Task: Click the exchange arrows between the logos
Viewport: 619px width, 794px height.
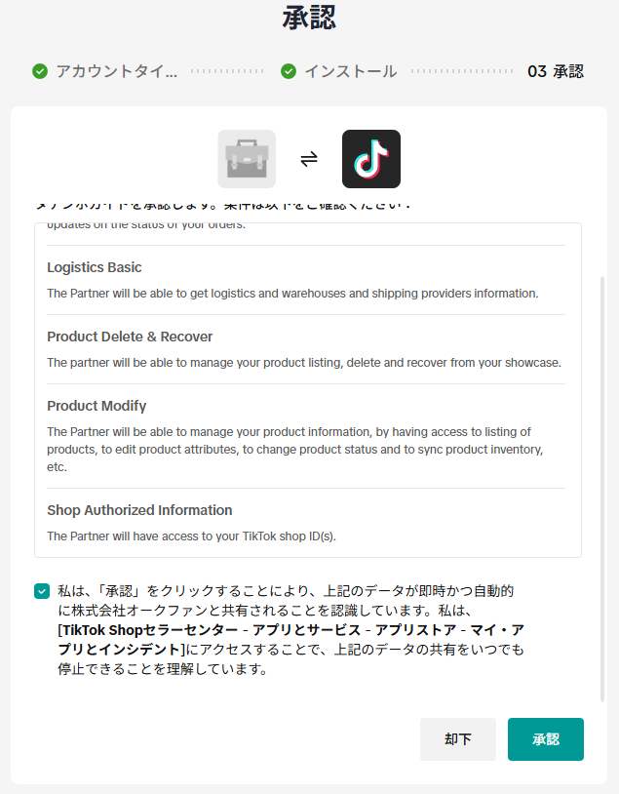Action: tap(309, 159)
